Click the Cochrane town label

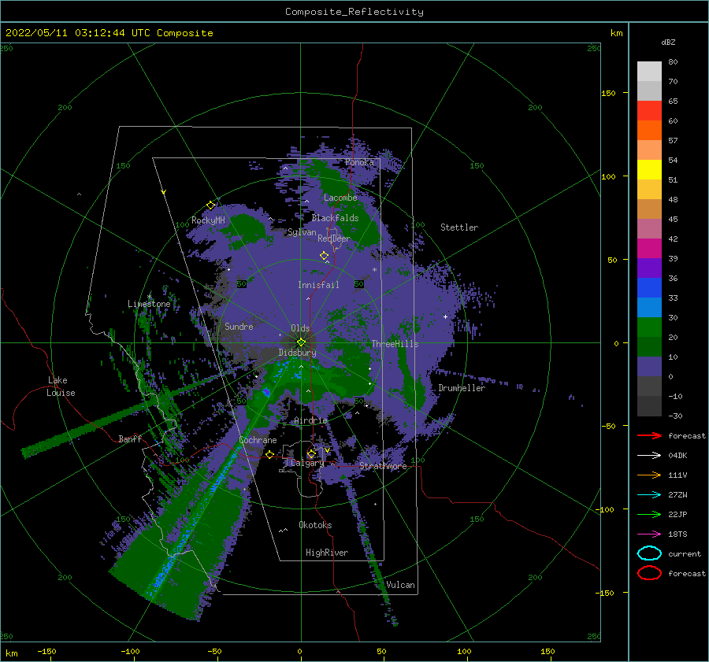coord(258,440)
